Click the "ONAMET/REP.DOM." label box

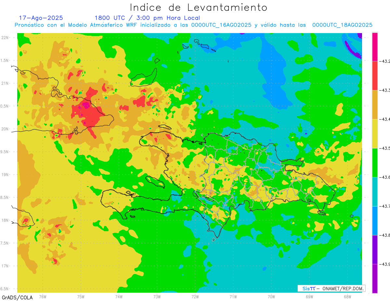pos(331,288)
